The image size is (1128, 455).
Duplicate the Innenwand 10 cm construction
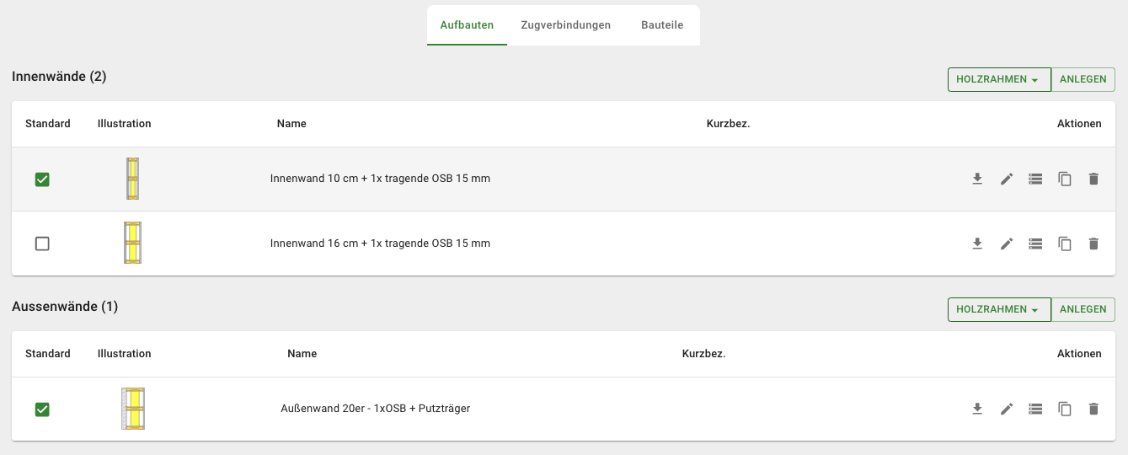pos(1065,179)
